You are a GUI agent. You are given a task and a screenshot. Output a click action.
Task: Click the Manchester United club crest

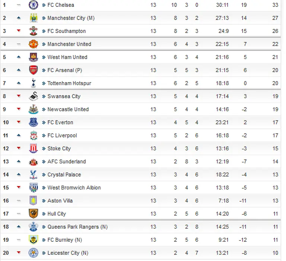pyautogui.click(x=34, y=44)
